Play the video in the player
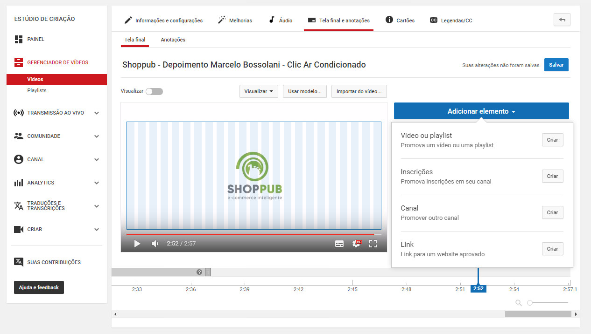The image size is (591, 334). 137,243
